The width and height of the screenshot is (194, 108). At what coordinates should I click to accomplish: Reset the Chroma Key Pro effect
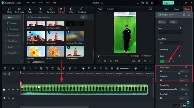189,15
